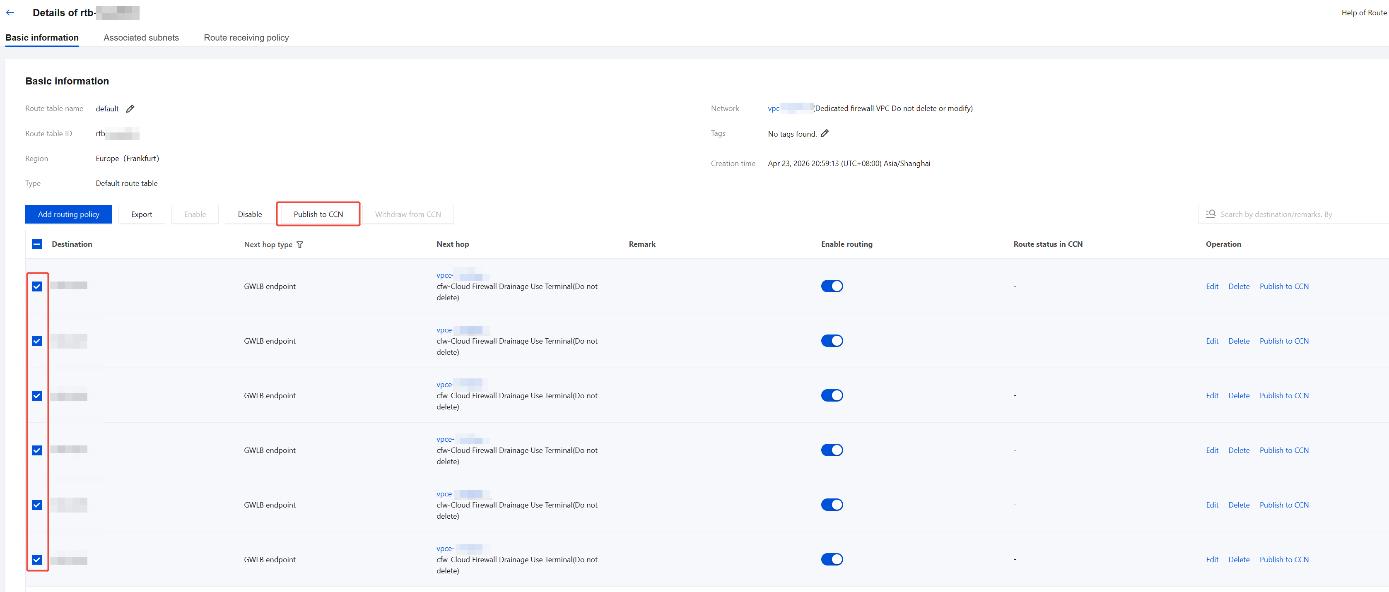Image resolution: width=1389 pixels, height=592 pixels.
Task: Click Delete link in second row
Action: (x=1239, y=341)
